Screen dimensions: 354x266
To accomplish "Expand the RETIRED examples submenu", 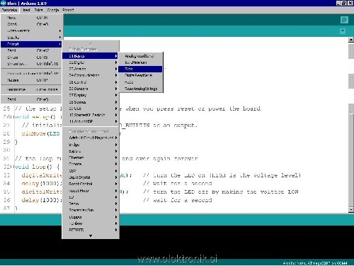I will [91, 230].
